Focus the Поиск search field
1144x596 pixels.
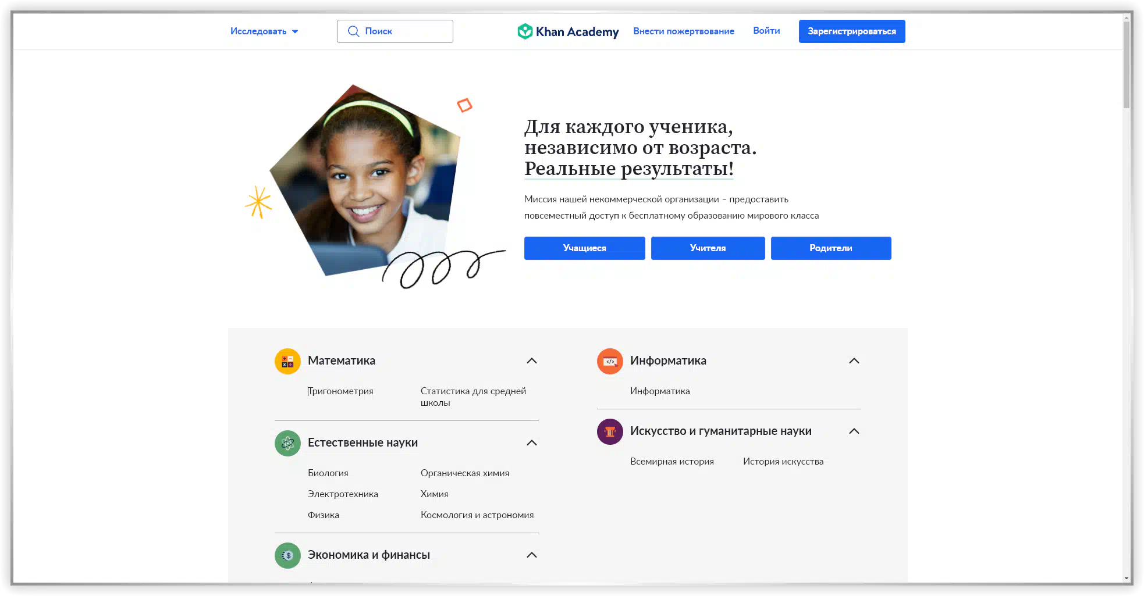[x=395, y=31]
